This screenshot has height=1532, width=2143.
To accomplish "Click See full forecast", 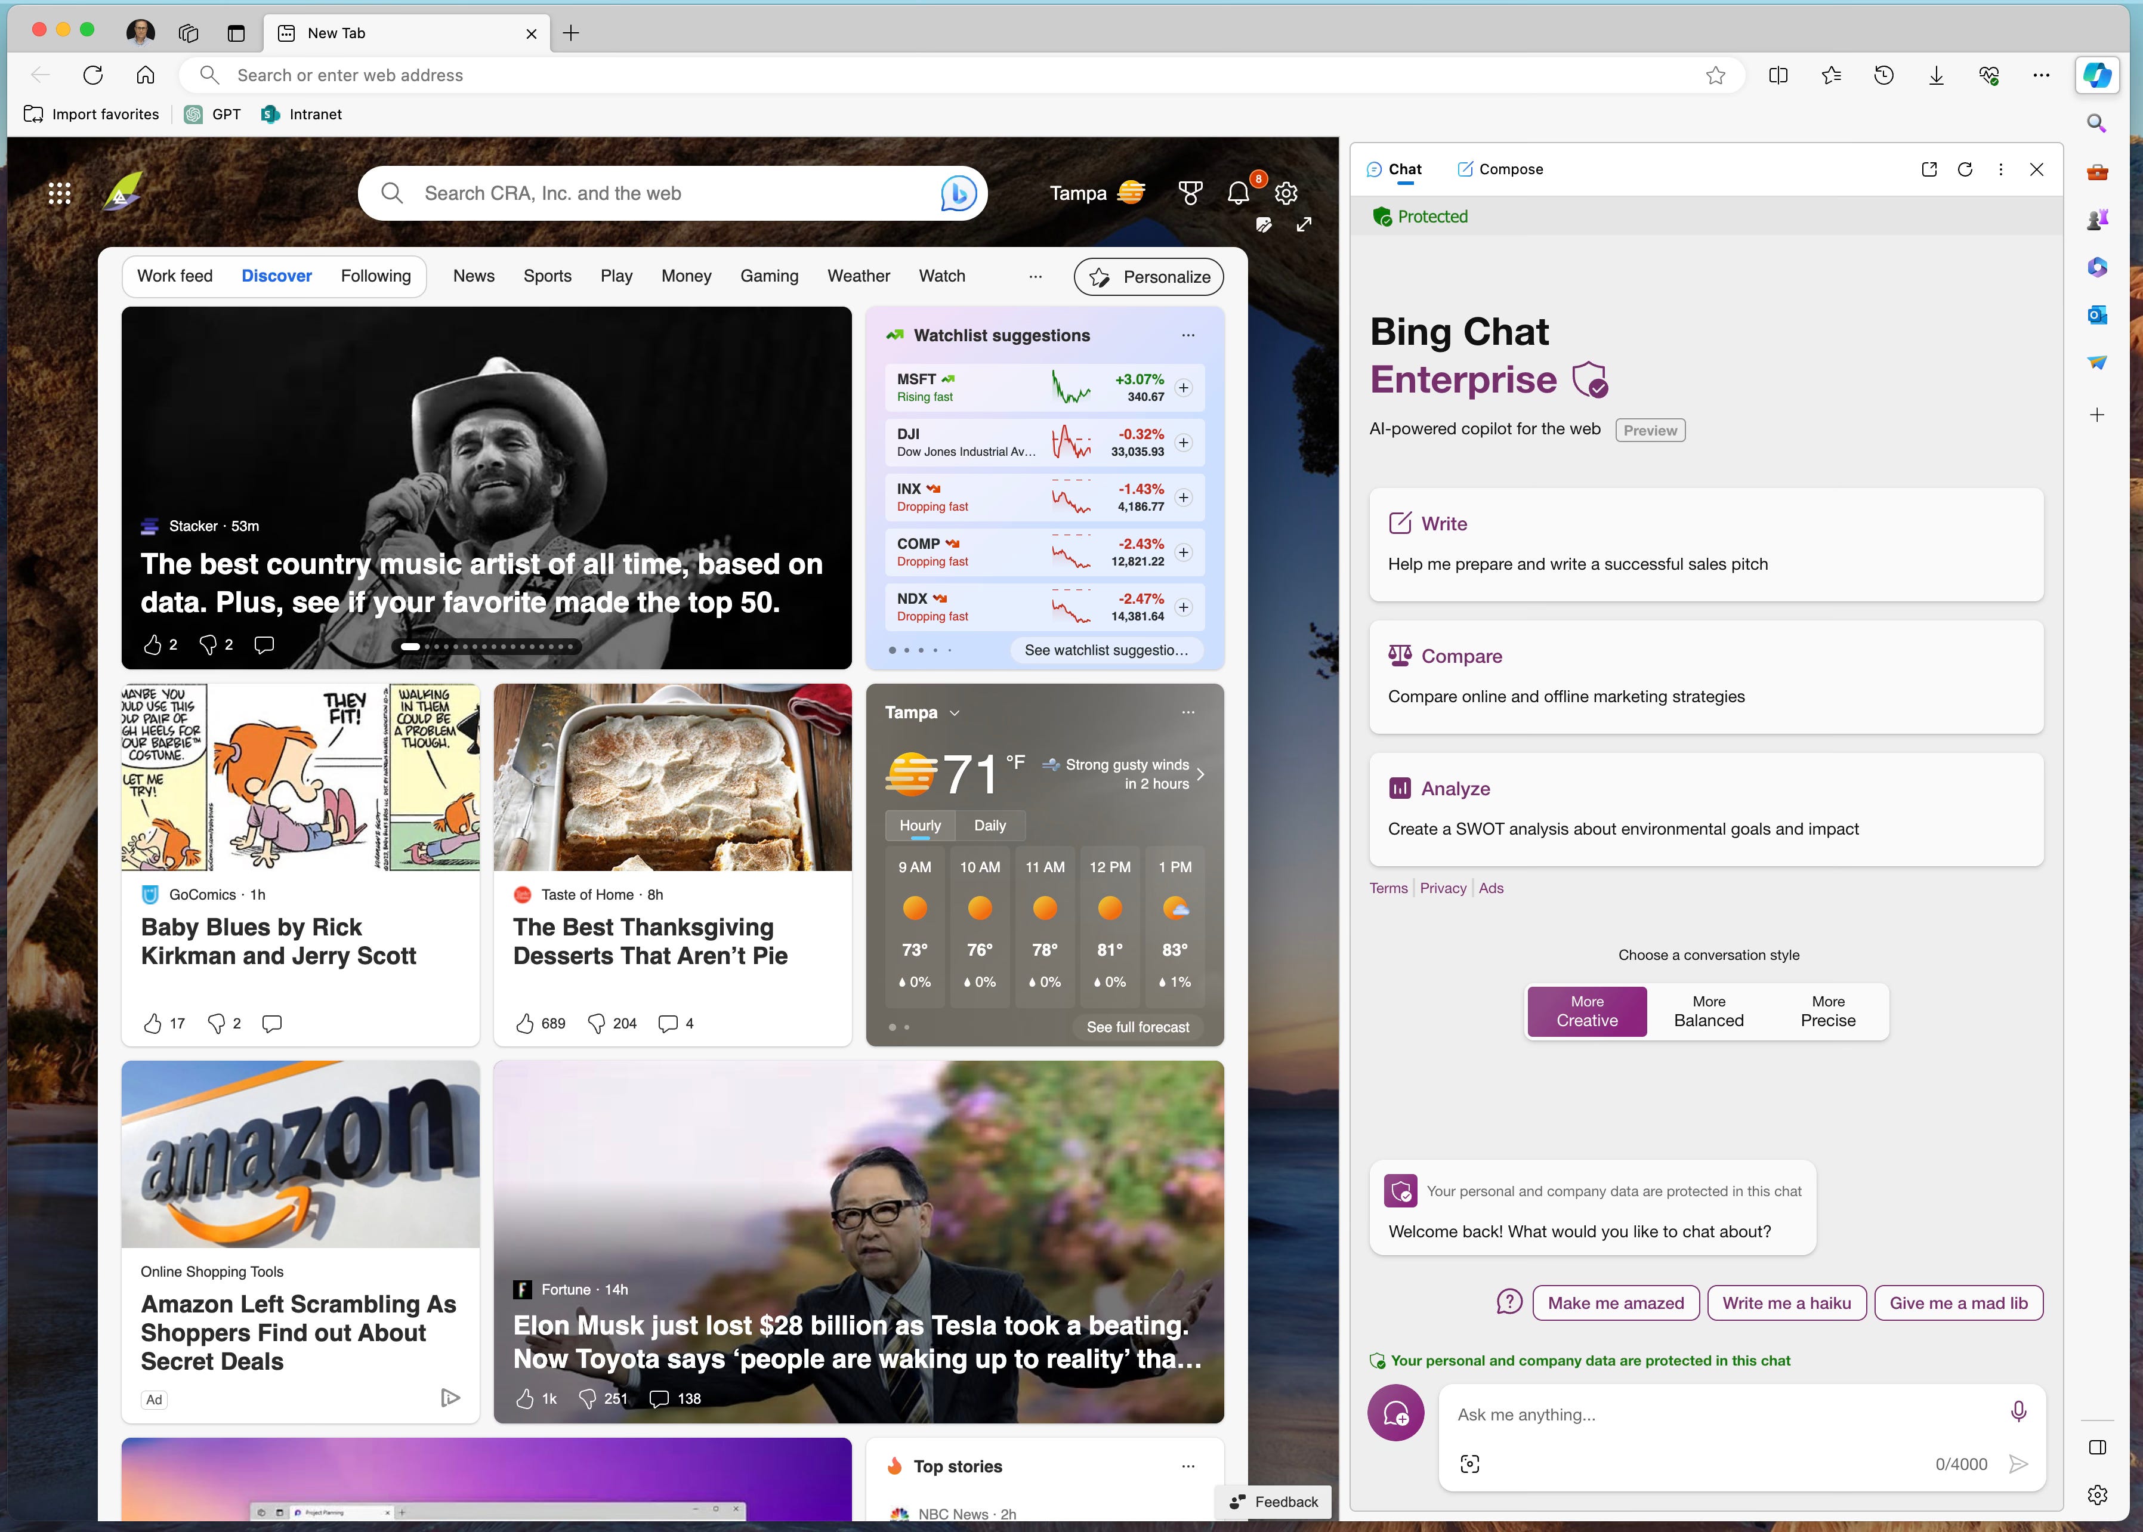I will click(1138, 1027).
